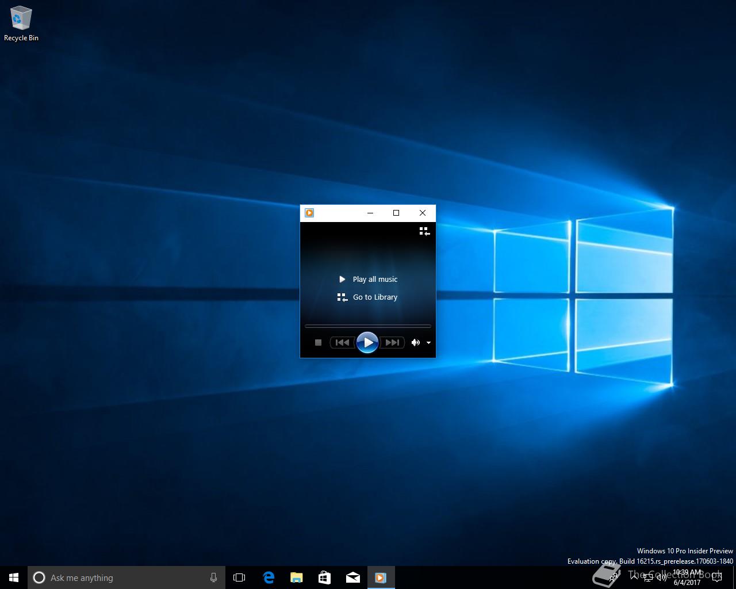The height and width of the screenshot is (589, 736).
Task: Stop playback with the square stop button
Action: tap(318, 342)
